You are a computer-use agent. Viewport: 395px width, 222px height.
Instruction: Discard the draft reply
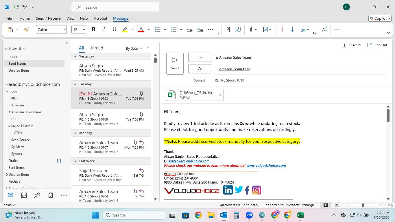point(351,45)
